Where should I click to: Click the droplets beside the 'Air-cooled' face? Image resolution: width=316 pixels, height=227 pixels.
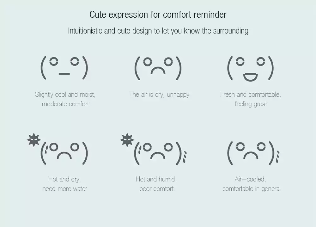278,156
